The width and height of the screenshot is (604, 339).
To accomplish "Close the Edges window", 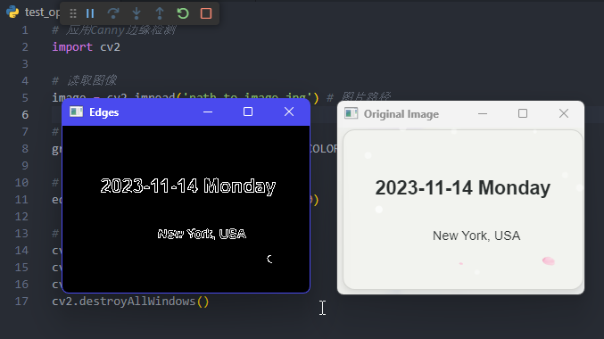I will (289, 112).
